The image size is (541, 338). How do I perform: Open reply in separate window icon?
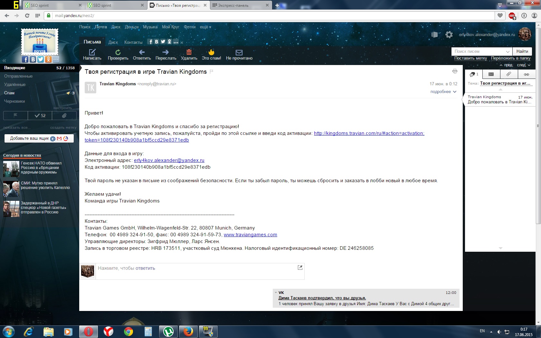pyautogui.click(x=300, y=268)
